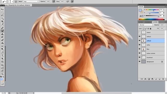Viewport: 167px width, 94px height.
Task: Toggle lock all
Action: [151, 28]
